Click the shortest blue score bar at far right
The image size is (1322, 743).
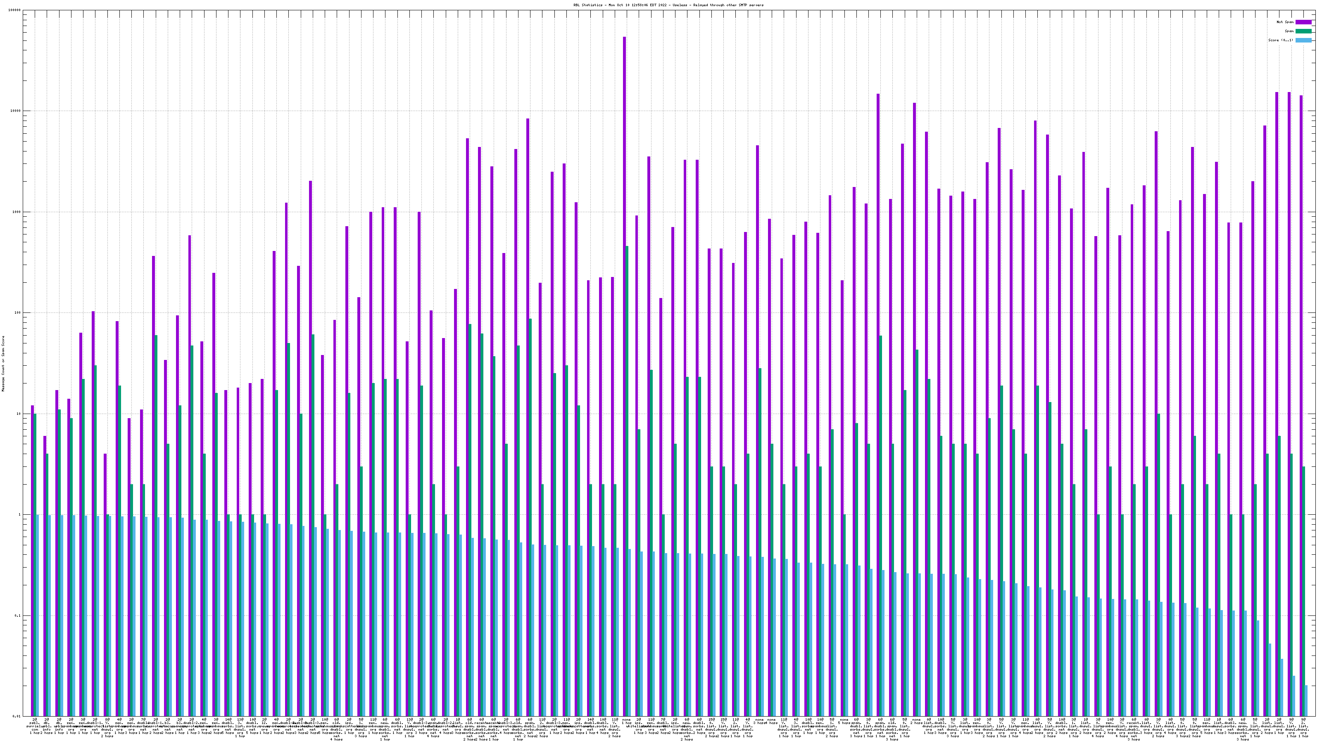click(1306, 700)
